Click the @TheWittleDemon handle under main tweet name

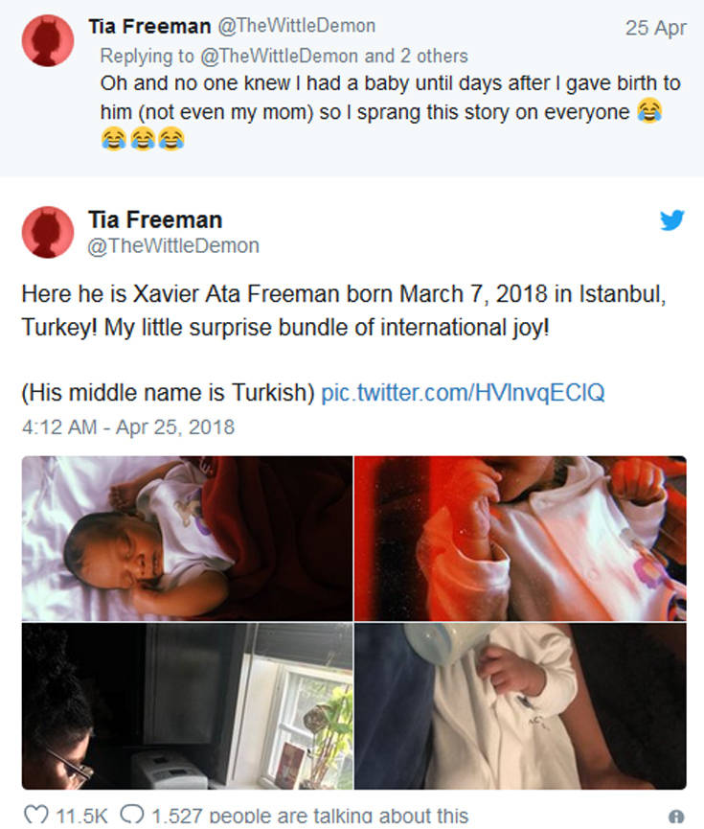173,246
